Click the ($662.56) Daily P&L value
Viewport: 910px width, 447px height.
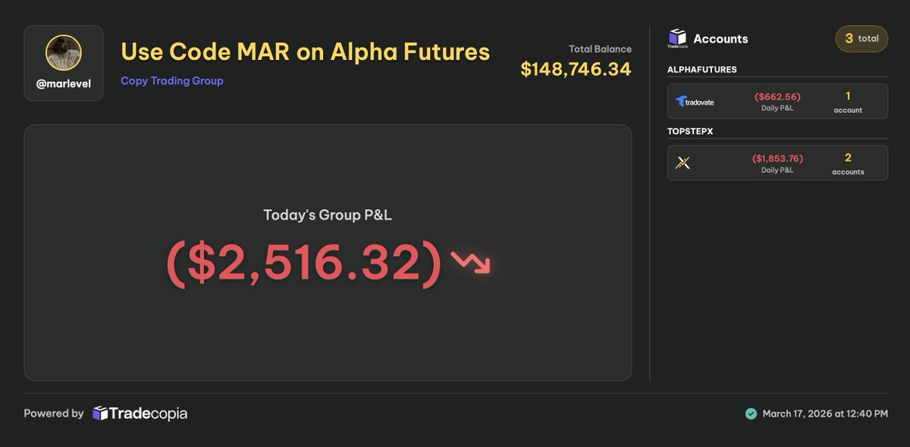click(x=777, y=97)
